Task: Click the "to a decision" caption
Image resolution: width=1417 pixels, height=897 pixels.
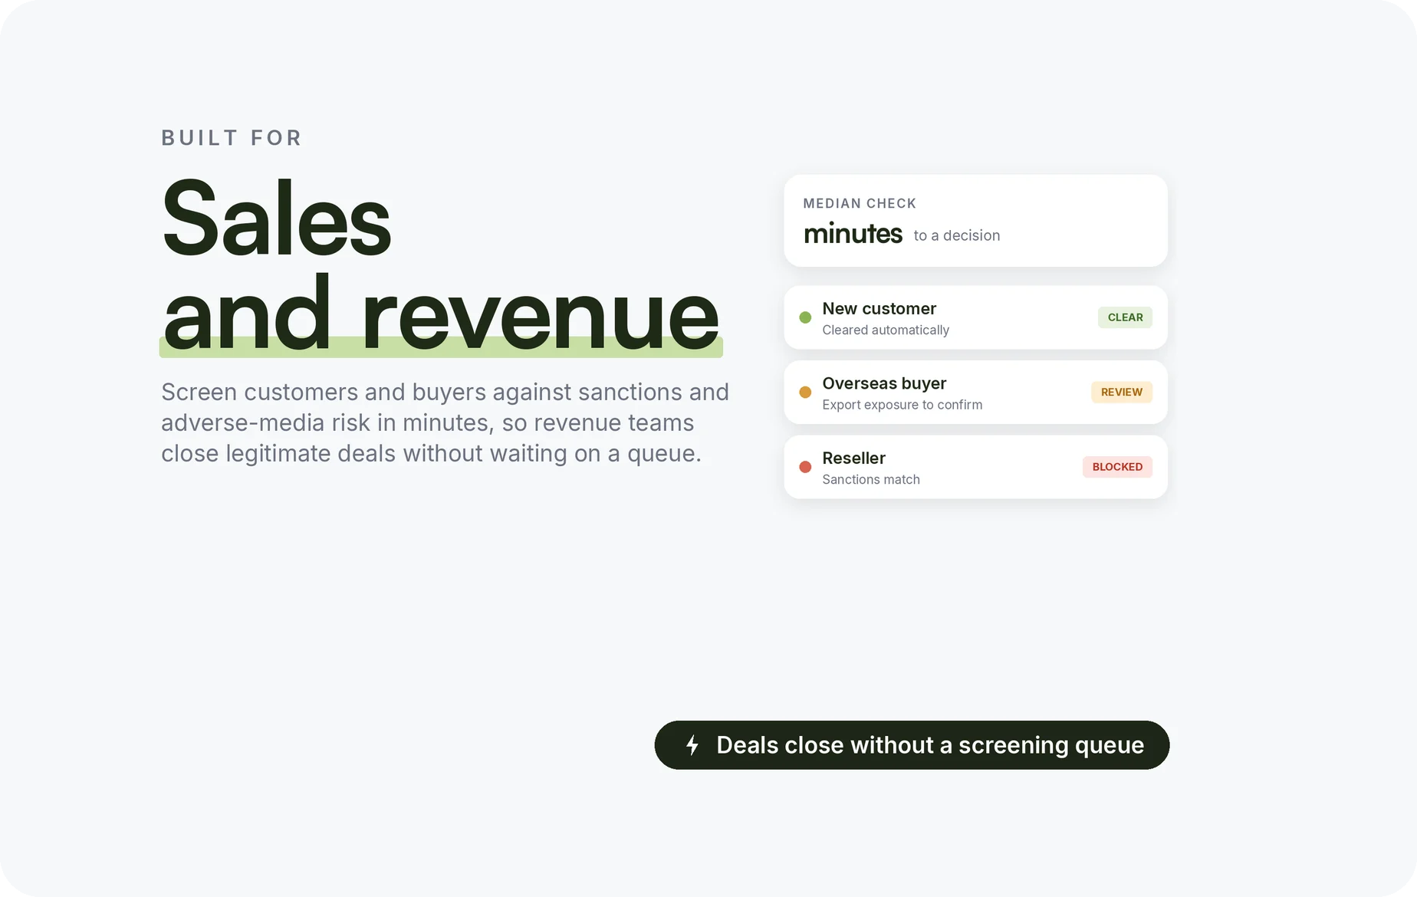Action: click(x=957, y=235)
